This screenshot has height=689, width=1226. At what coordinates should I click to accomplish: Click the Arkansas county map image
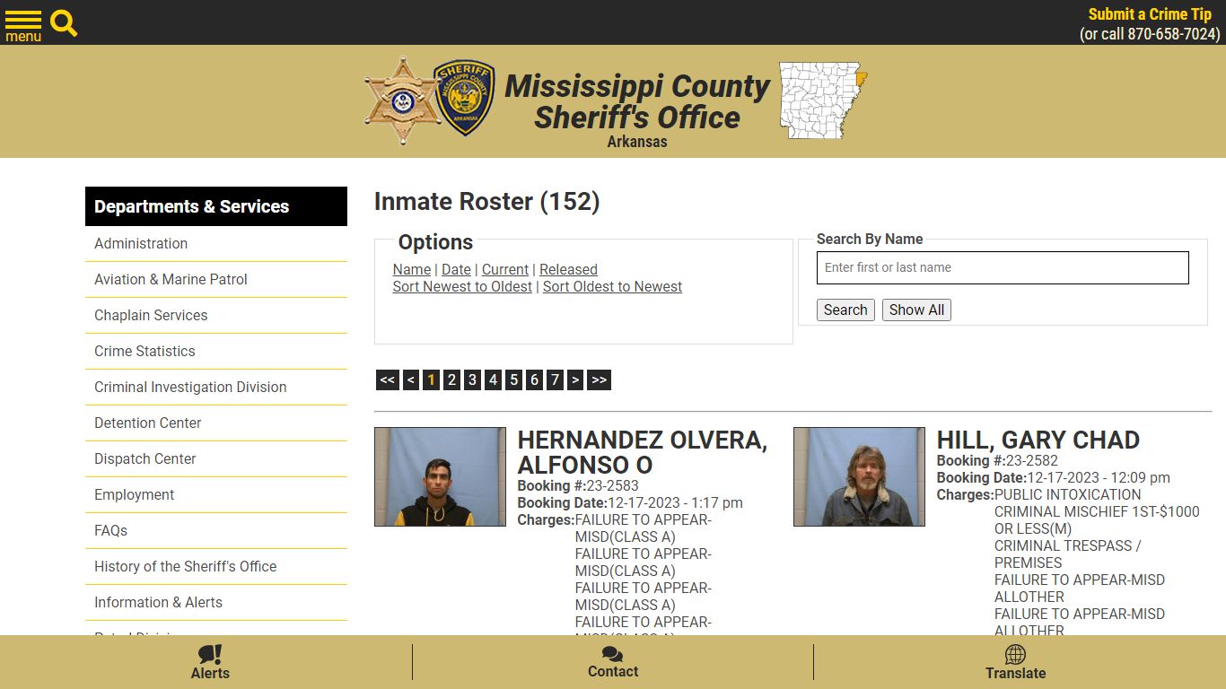point(823,100)
